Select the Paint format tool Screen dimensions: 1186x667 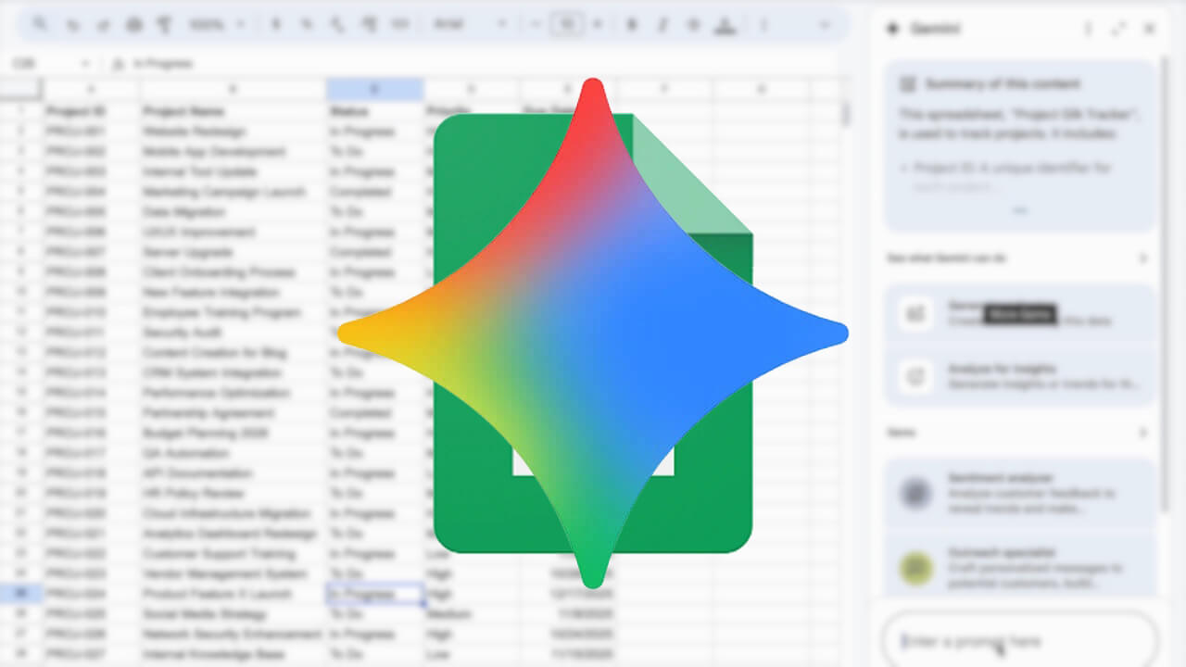165,25
